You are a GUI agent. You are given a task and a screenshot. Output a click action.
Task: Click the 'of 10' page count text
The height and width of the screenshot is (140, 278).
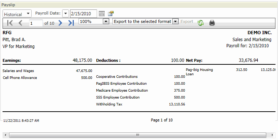[49, 23]
